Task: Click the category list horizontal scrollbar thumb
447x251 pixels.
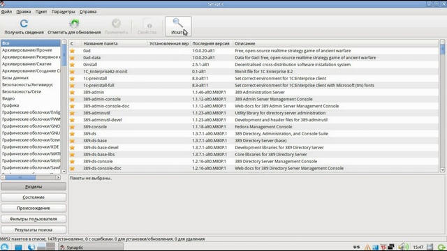Action: pos(20,177)
